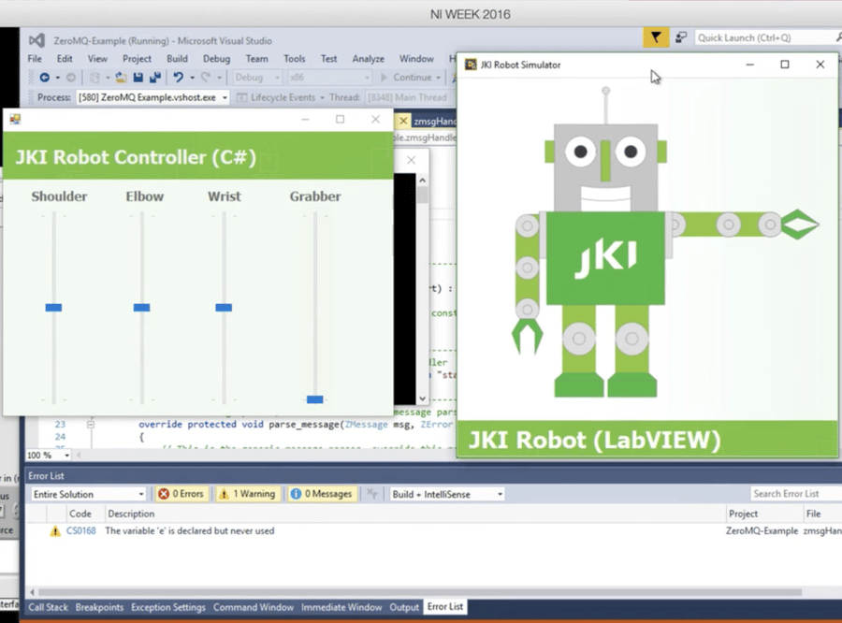Open the Process selector showing ZeroMQ Example.vshost.exe

152,96
